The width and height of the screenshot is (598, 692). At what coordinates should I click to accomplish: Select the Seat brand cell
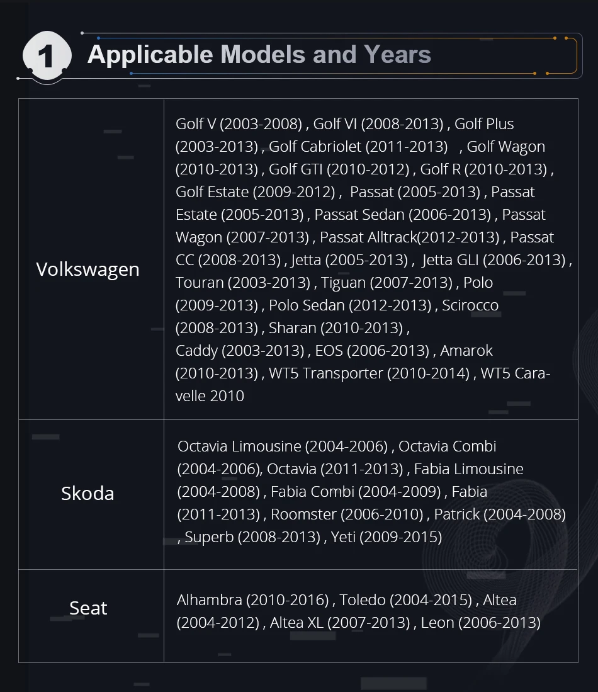point(91,616)
